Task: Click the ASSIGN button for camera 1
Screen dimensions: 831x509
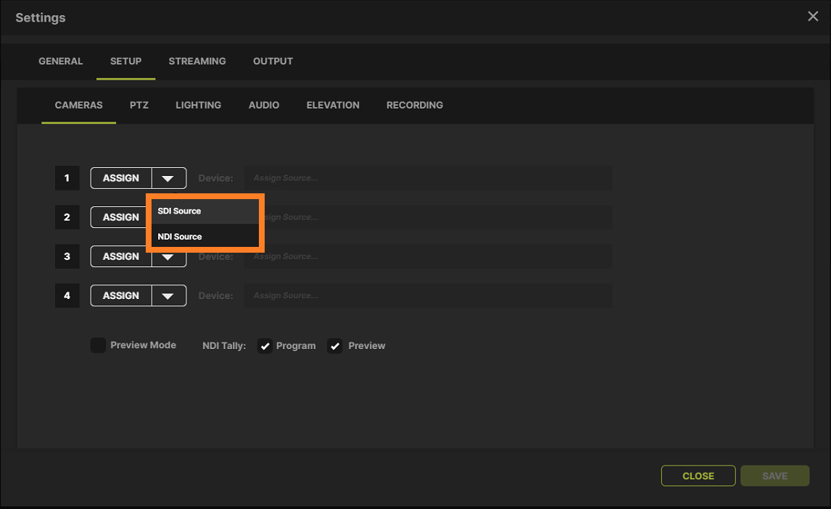Action: click(x=120, y=178)
